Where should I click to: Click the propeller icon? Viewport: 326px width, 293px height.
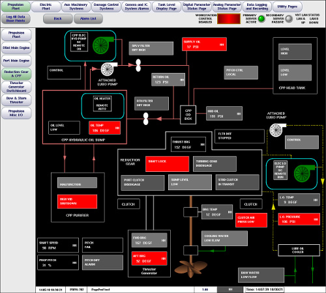(x=190, y=269)
